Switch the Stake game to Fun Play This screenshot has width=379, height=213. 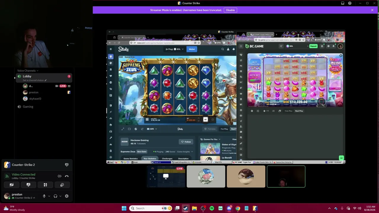tap(224, 129)
